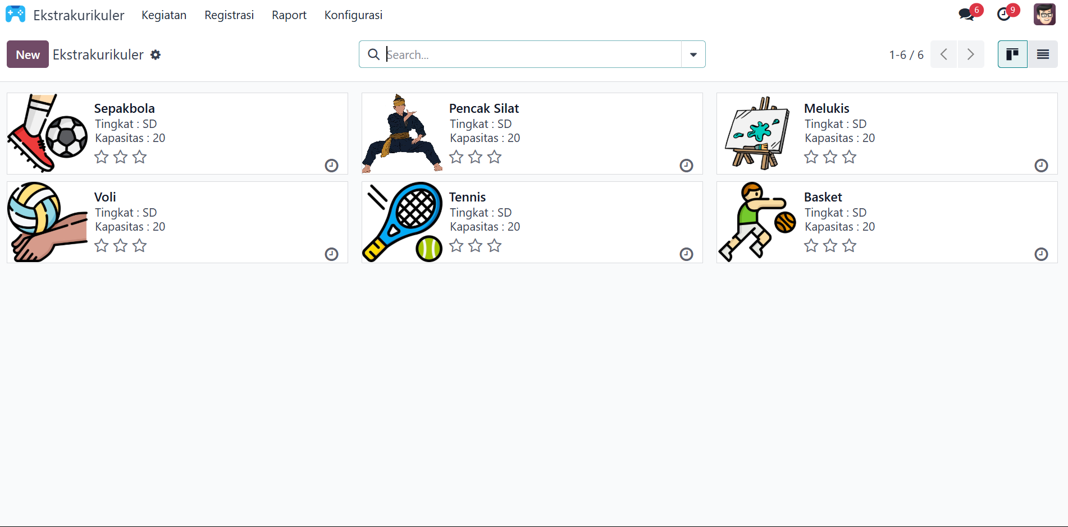Image resolution: width=1068 pixels, height=527 pixels.
Task: Click the gear icon next to Ekstrakurikuler
Action: point(156,54)
